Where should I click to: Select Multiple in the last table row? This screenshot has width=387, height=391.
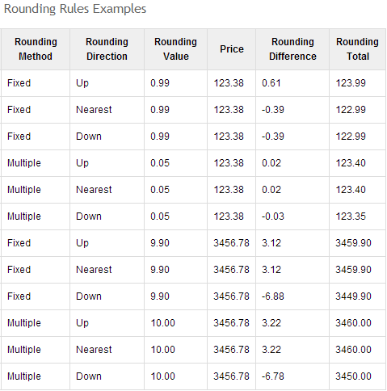24,376
